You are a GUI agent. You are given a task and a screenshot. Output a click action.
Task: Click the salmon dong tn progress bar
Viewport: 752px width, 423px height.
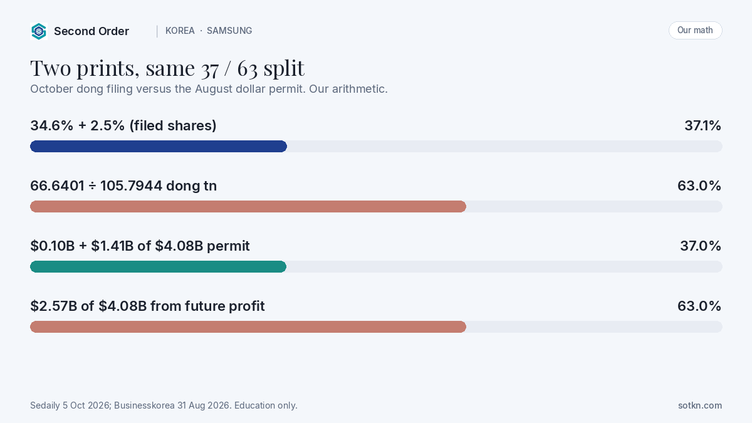(x=248, y=206)
